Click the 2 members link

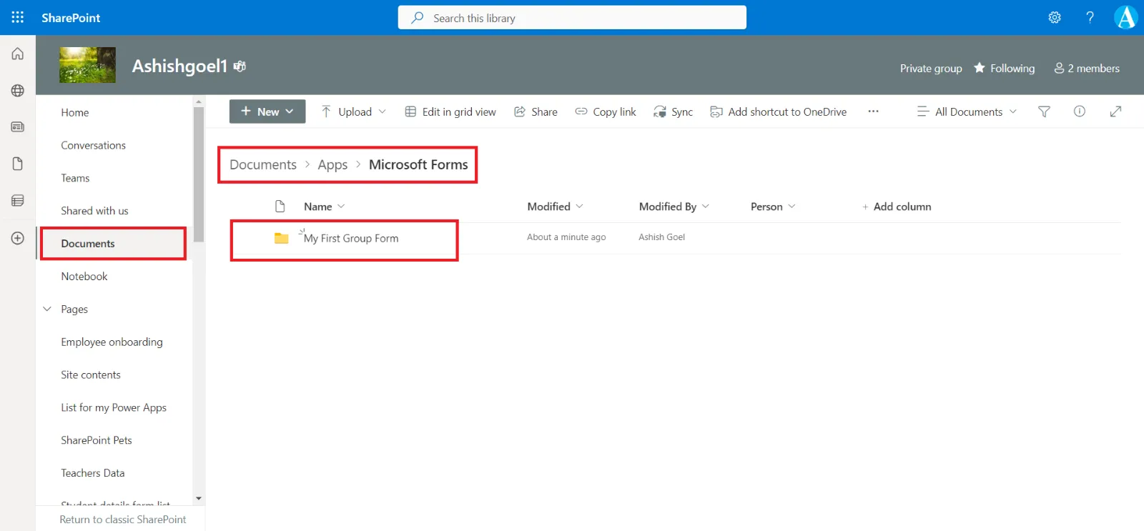click(1087, 68)
